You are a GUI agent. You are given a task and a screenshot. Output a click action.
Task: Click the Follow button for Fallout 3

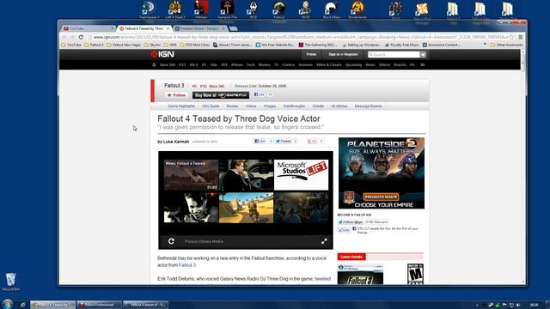tap(176, 95)
